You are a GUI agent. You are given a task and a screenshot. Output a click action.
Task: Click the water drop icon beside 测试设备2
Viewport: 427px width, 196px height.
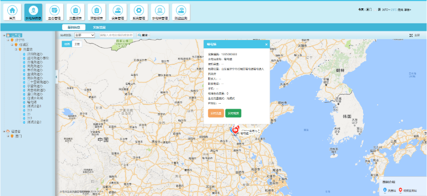pos(24,122)
